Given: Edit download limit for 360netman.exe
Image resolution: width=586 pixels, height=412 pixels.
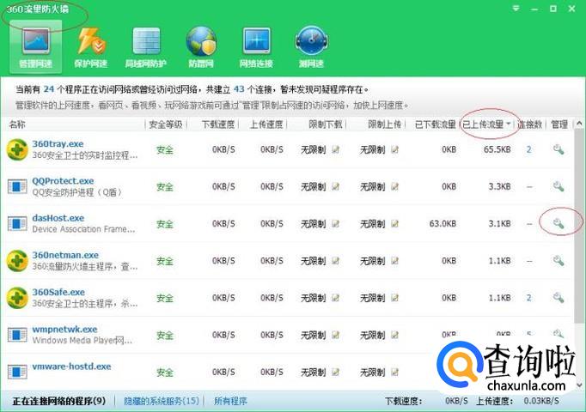Looking at the screenshot, I should 336,261.
